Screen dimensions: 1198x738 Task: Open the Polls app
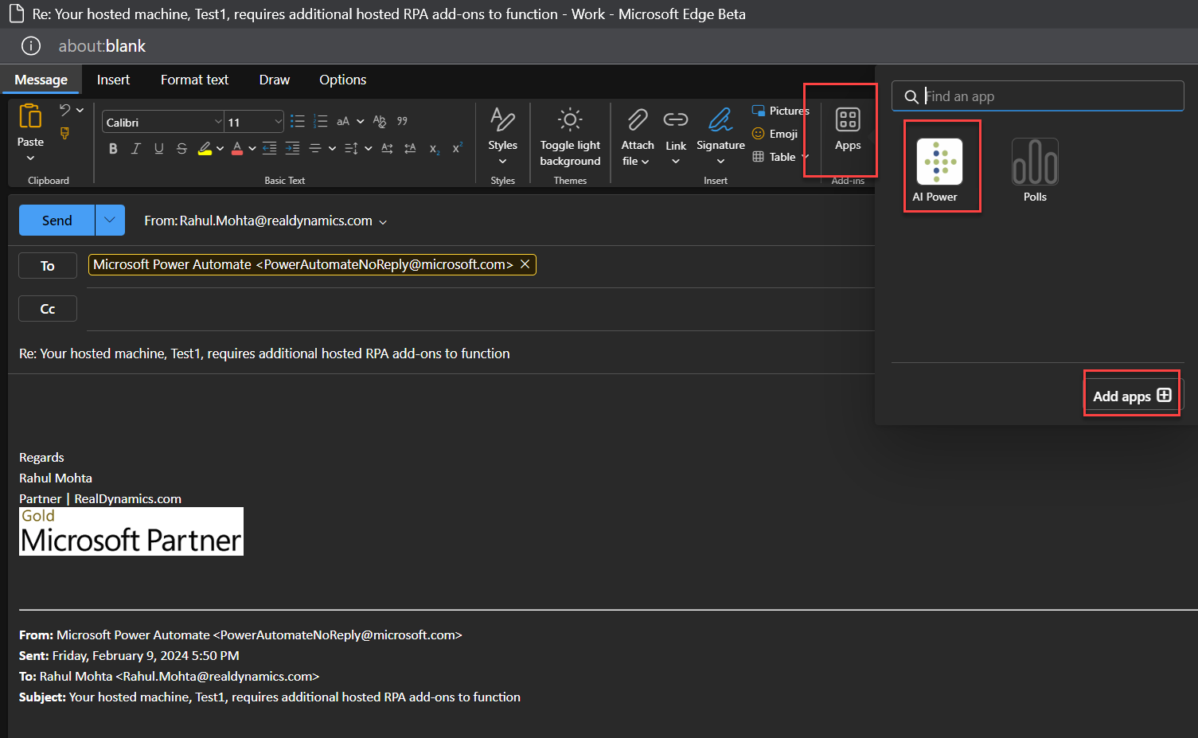coord(1035,170)
